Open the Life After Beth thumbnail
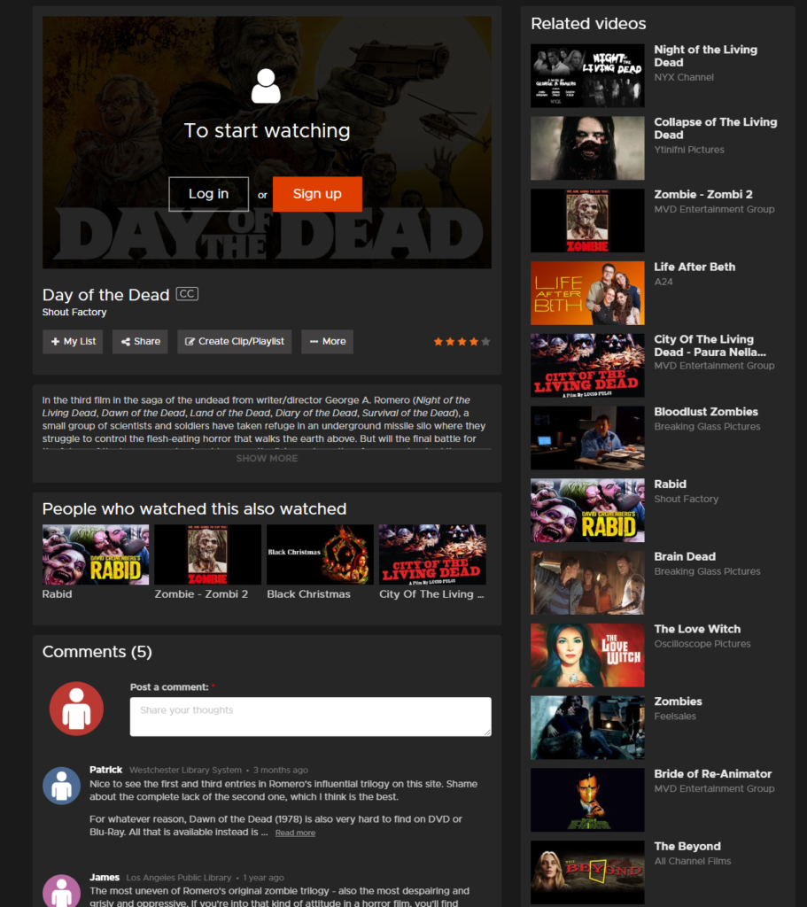This screenshot has width=807, height=907. tap(587, 292)
